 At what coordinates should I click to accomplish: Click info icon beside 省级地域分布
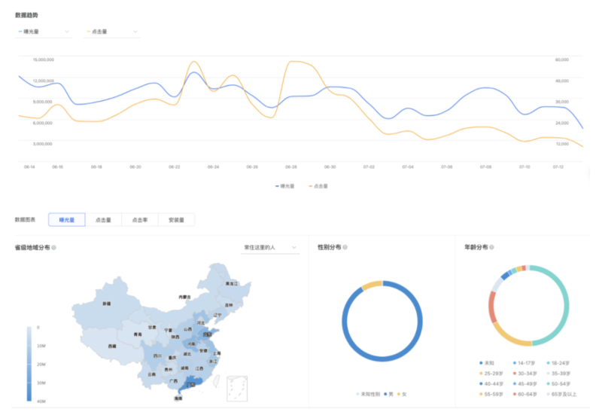pos(54,247)
